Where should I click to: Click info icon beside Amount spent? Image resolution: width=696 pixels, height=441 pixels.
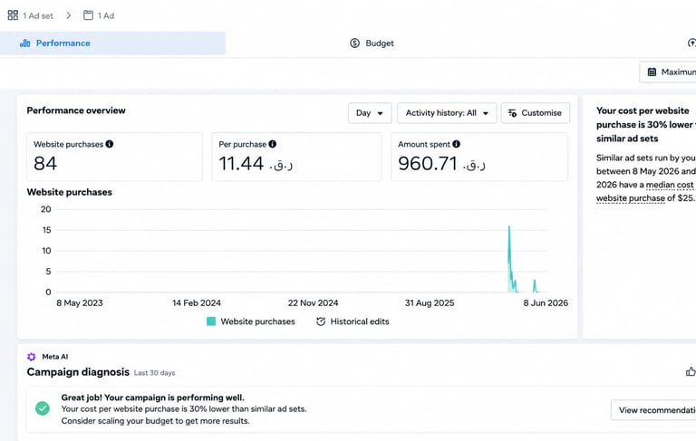(457, 144)
